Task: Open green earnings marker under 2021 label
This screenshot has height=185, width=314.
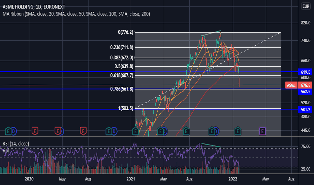Action: [x=135, y=131]
